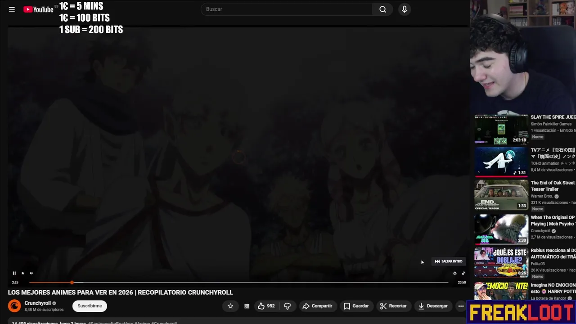This screenshot has width=576, height=324.
Task: Click SALTAR INTRO to skip the intro
Action: point(448,261)
